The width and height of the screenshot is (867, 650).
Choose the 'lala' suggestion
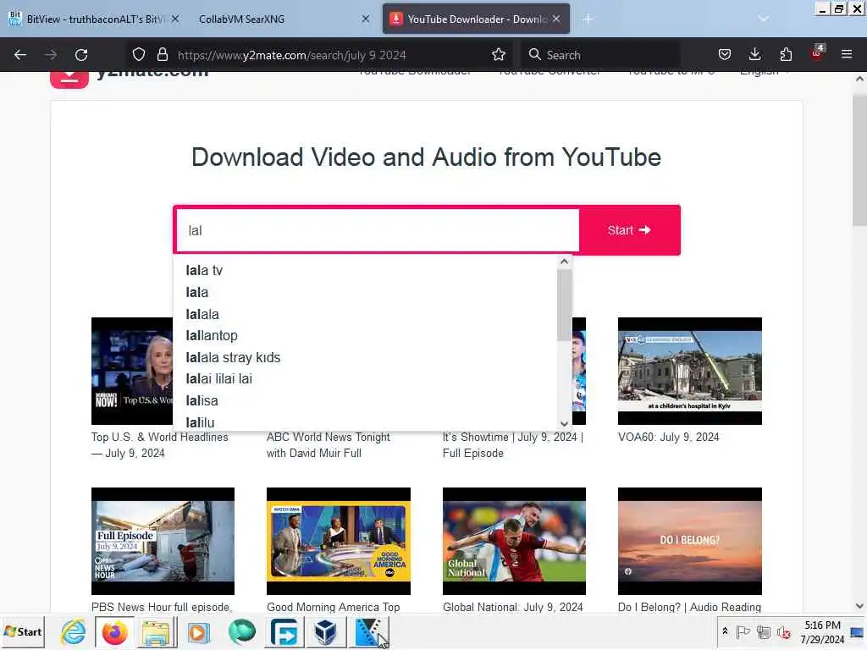pyautogui.click(x=365, y=292)
